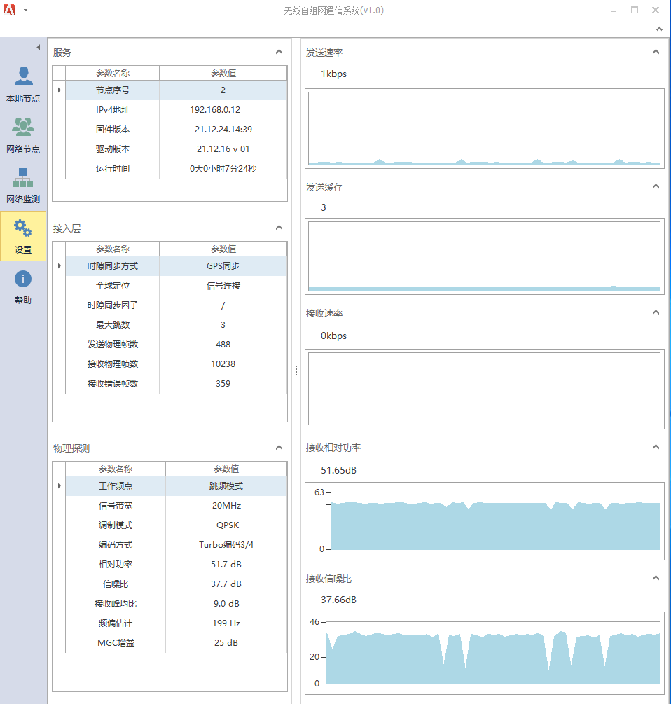Select the 设置 settings gear page
671x704 pixels.
click(23, 236)
